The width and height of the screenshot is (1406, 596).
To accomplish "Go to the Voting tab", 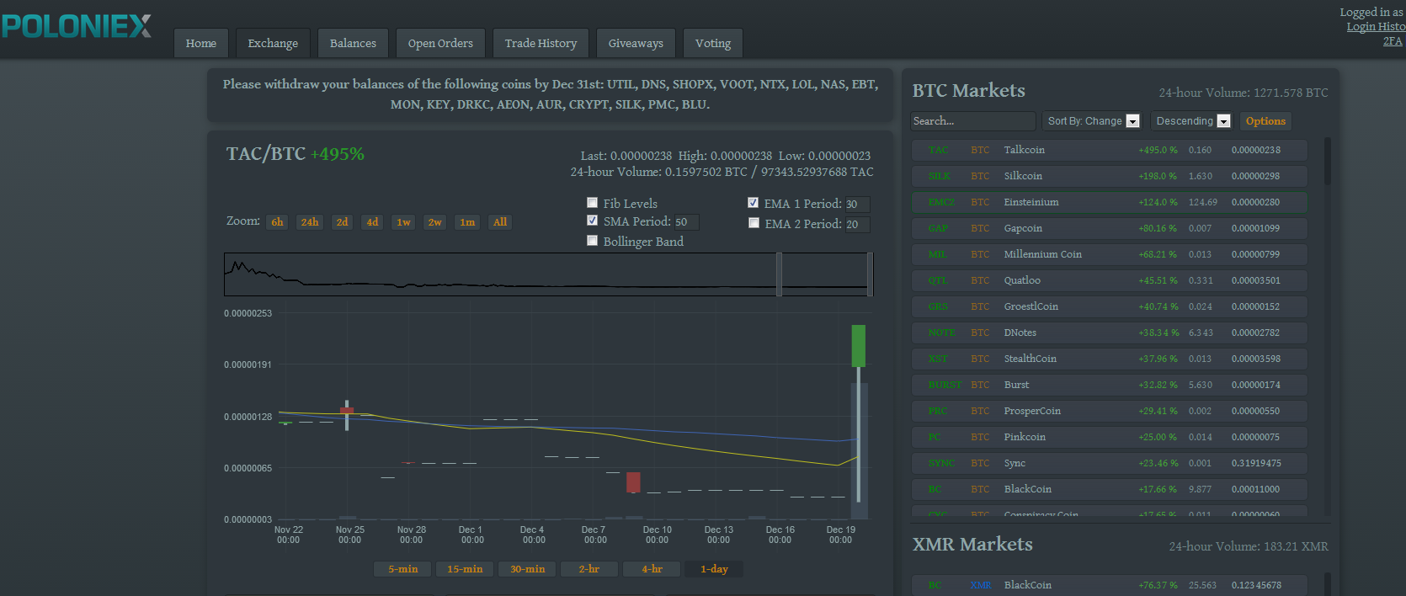I will point(713,43).
